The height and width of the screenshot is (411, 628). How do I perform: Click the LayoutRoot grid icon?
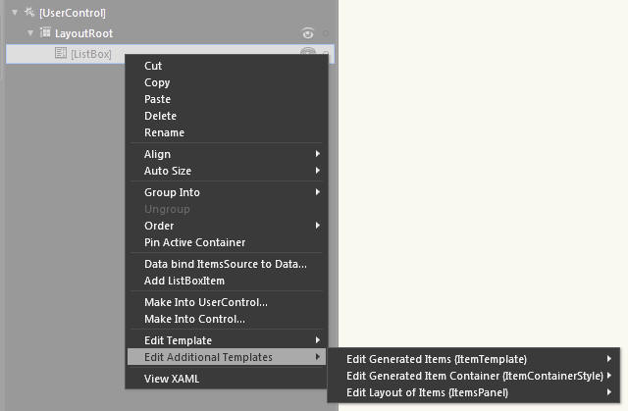[45, 32]
